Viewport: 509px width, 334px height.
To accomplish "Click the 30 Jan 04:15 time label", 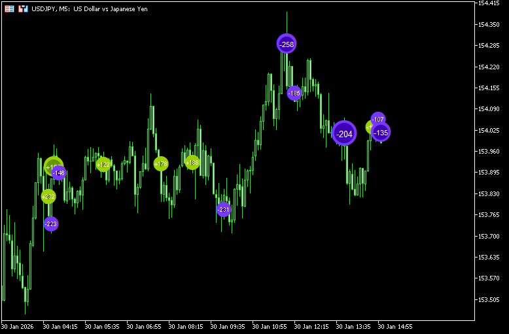I will (60, 326).
